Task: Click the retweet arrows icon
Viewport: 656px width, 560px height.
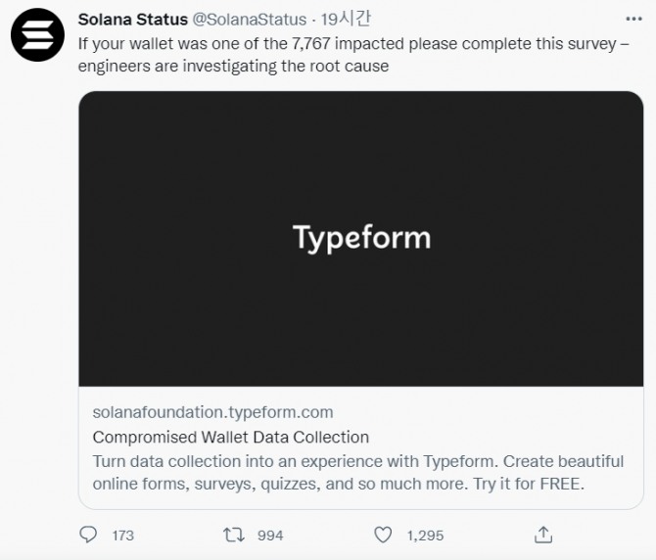Action: (x=233, y=535)
